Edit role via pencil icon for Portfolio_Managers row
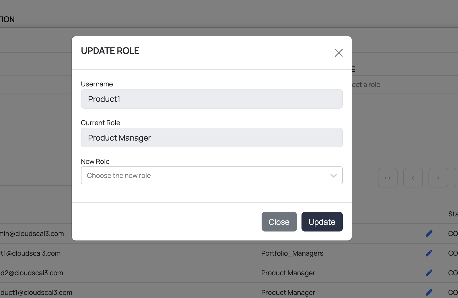This screenshot has height=298, width=458. pos(429,253)
